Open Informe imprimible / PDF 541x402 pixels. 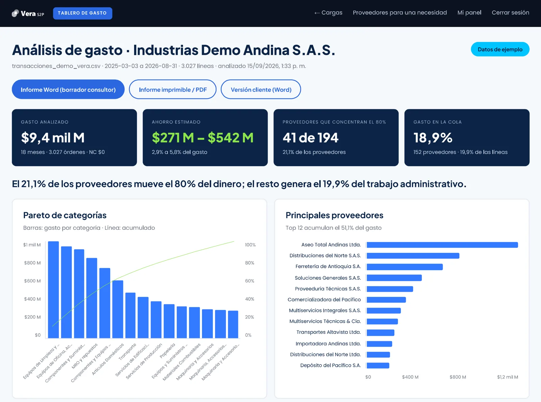(x=173, y=90)
